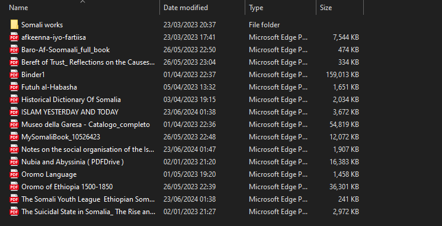Toggle sort direction with the arrow above Name
This screenshot has width=442, height=226.
pyautogui.click(x=82, y=2)
